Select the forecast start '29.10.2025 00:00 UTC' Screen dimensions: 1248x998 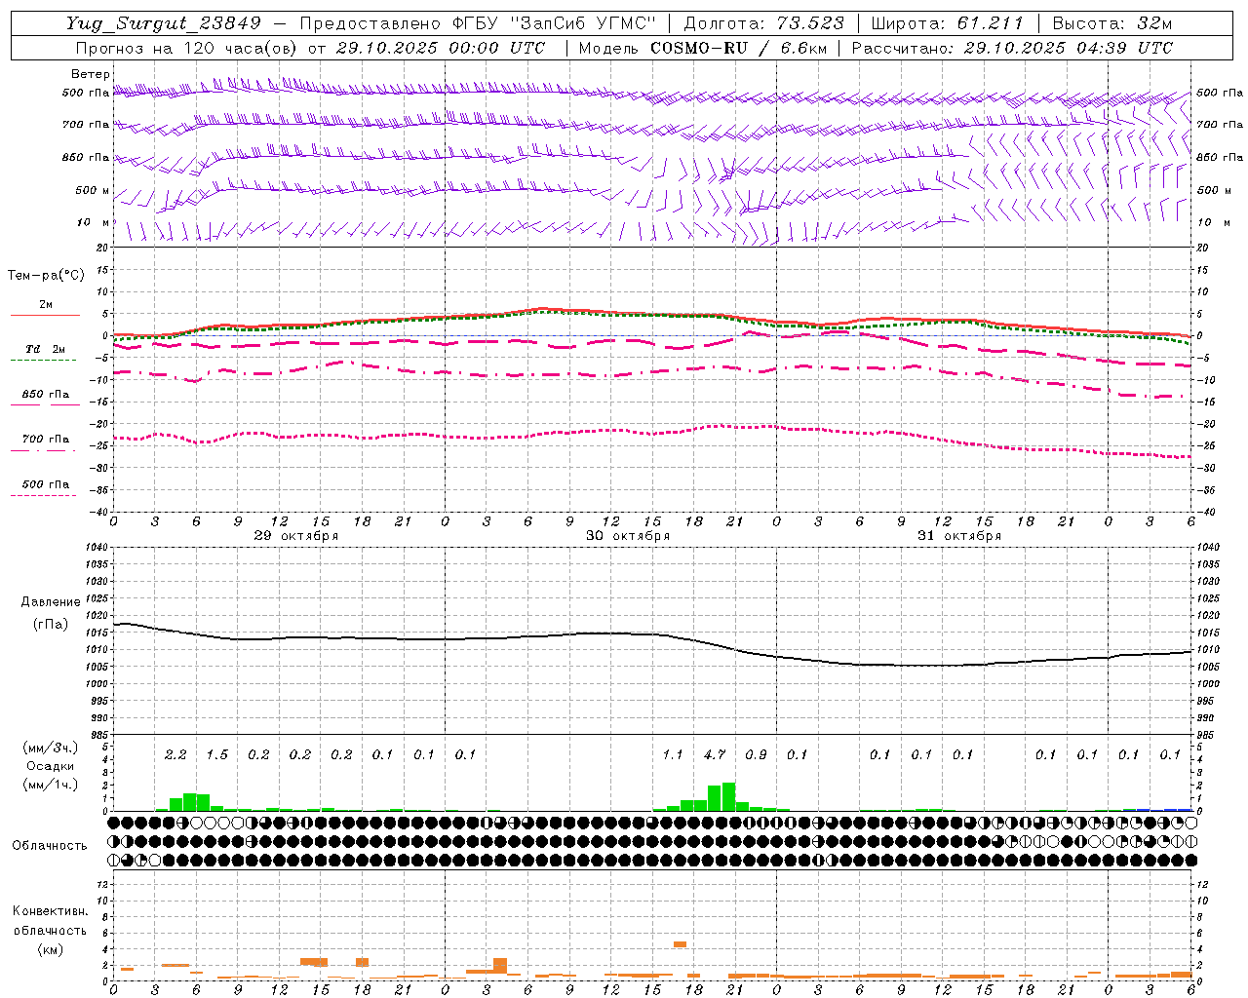pos(440,48)
